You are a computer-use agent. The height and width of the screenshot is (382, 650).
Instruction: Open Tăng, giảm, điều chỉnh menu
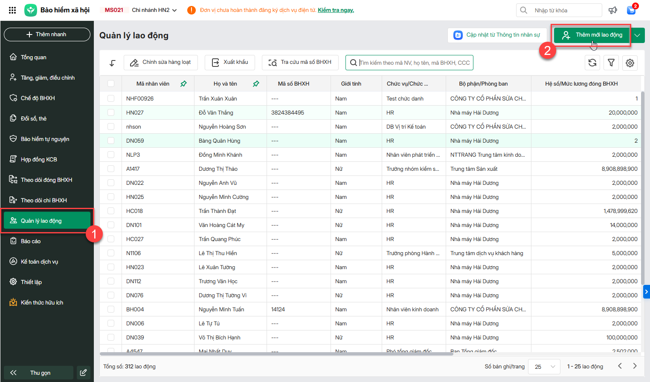coord(47,78)
